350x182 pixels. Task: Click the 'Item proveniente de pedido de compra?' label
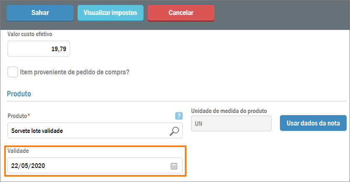pos(75,72)
